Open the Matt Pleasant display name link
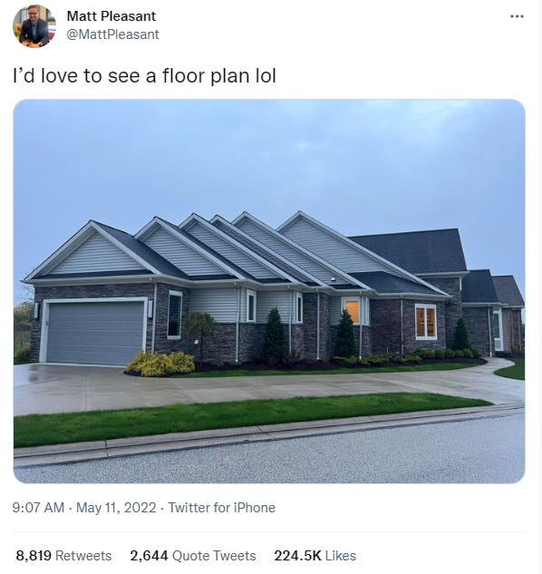The width and height of the screenshot is (542, 574). [111, 15]
